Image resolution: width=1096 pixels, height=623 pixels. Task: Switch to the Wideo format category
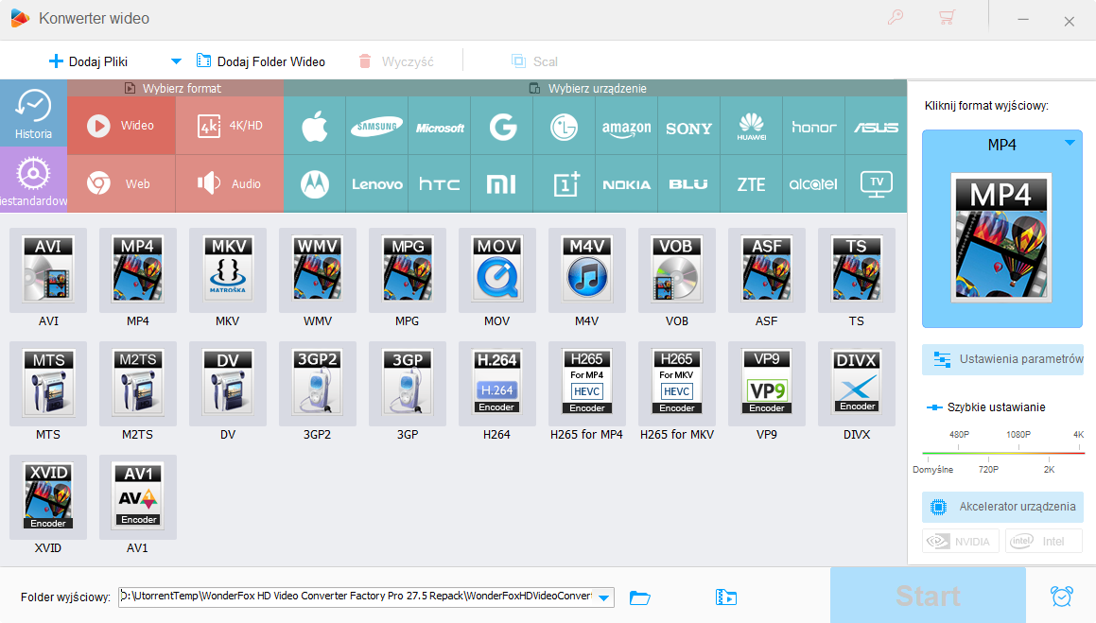coord(121,126)
